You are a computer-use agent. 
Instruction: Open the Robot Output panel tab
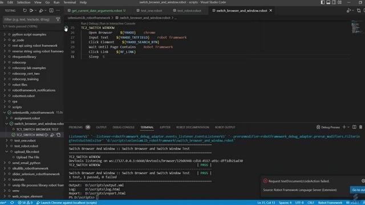point(225,127)
